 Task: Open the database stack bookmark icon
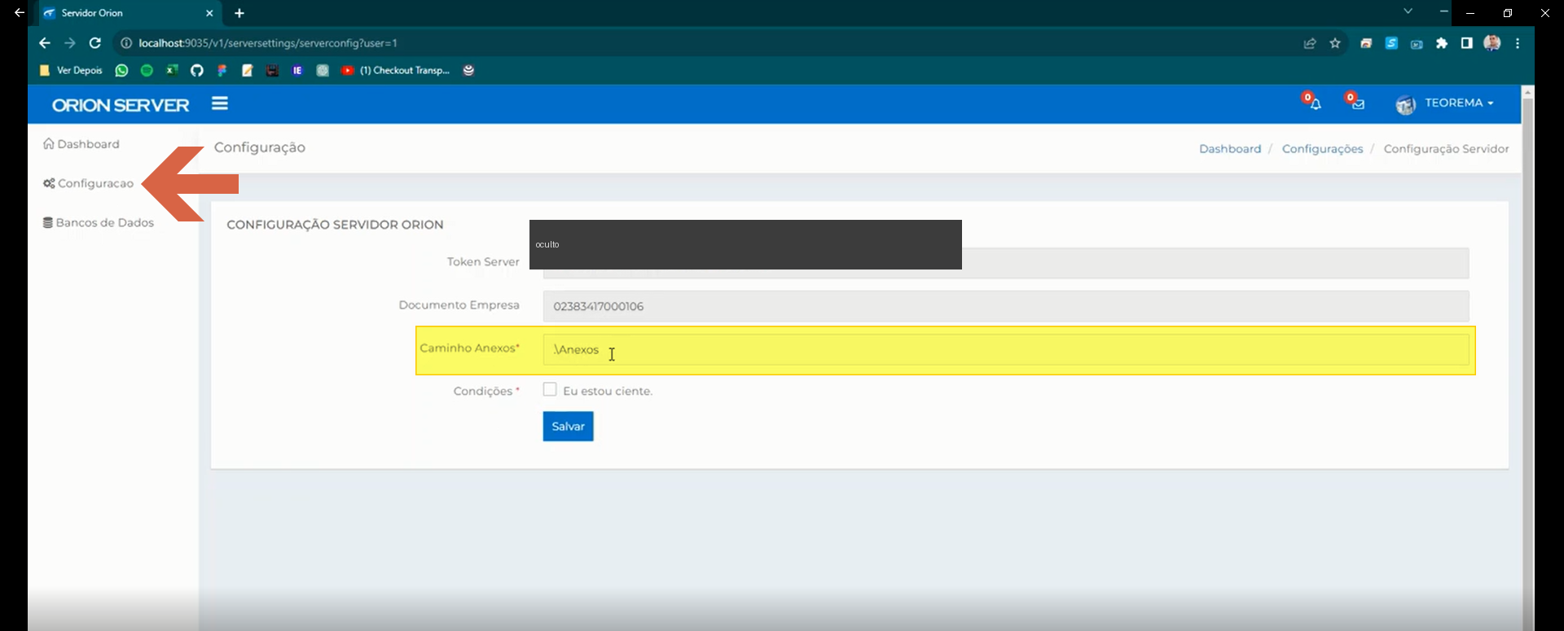click(468, 70)
